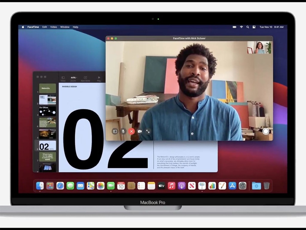Switch the FaceTime call to full screen
Screen dimensions: 306x230
[148, 131]
